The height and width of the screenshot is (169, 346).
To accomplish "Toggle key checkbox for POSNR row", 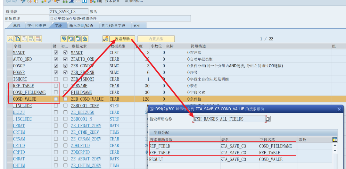I will tap(56, 72).
